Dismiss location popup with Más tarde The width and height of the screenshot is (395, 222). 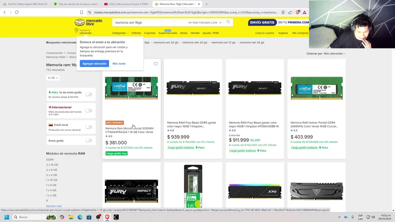[x=119, y=64]
